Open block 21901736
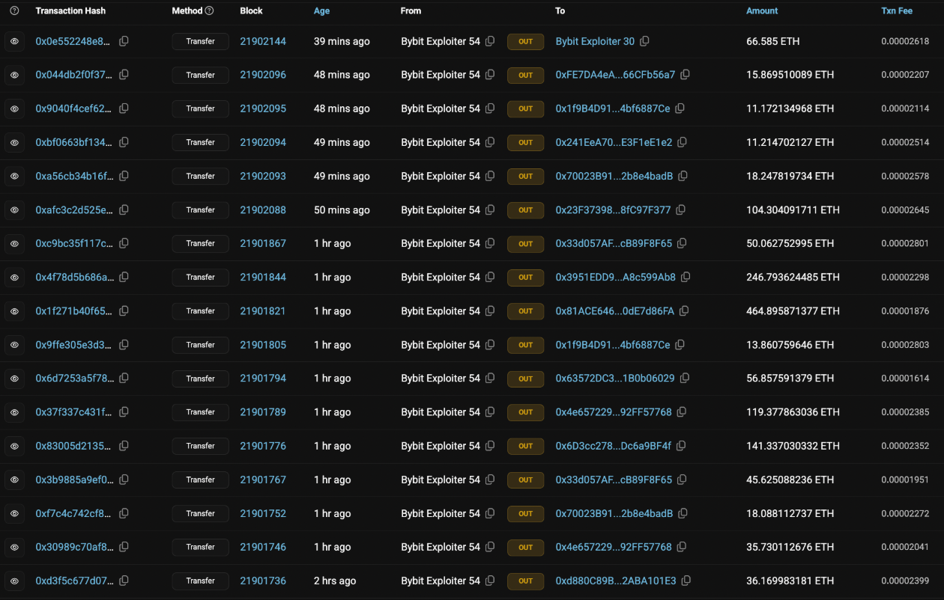 click(x=263, y=581)
